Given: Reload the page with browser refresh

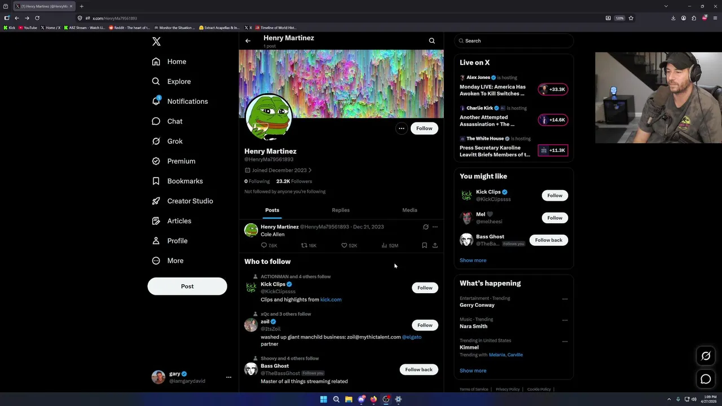Looking at the screenshot, I should [37, 18].
